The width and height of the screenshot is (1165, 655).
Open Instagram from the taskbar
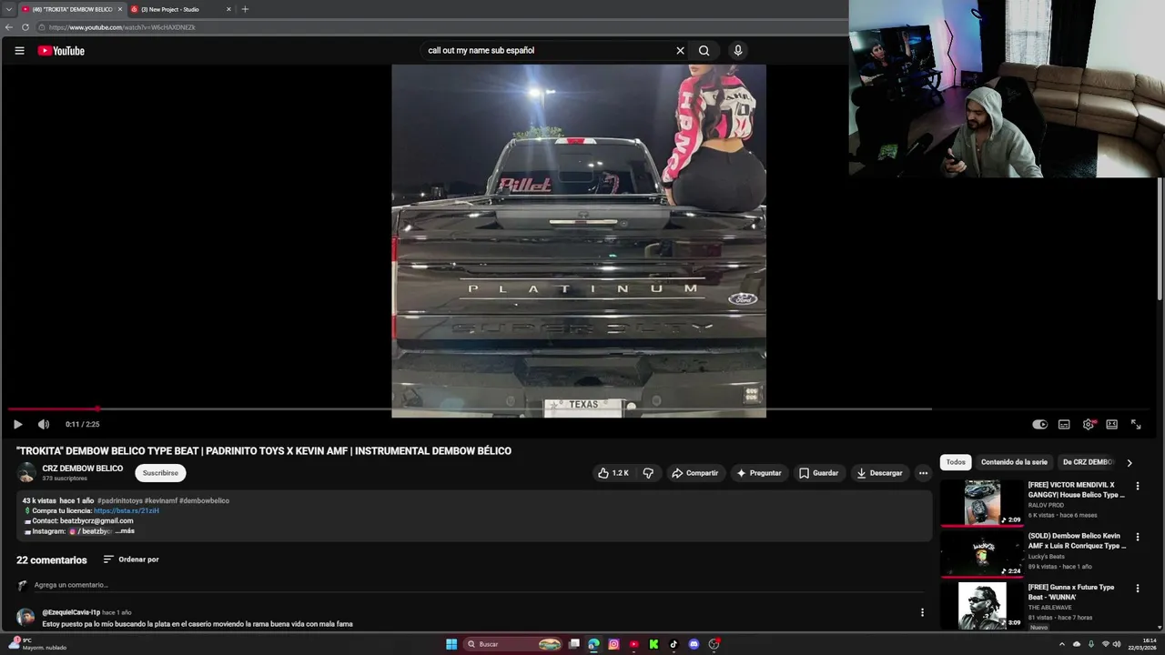[614, 644]
